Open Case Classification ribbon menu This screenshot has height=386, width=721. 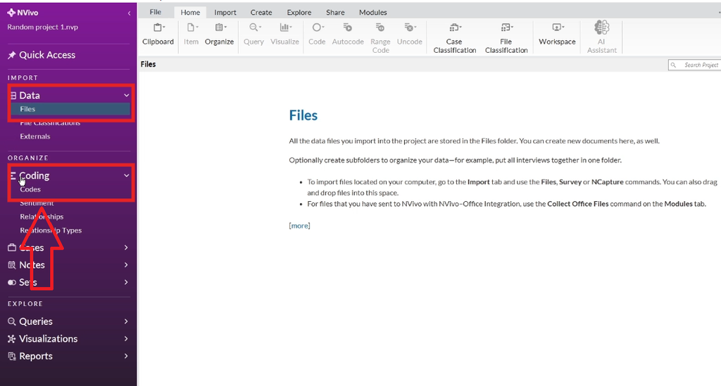(454, 38)
